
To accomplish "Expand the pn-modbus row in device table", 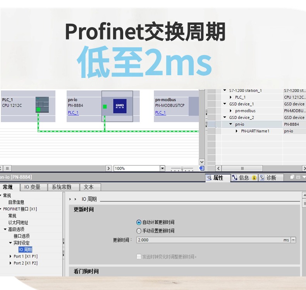I will pos(231,111).
